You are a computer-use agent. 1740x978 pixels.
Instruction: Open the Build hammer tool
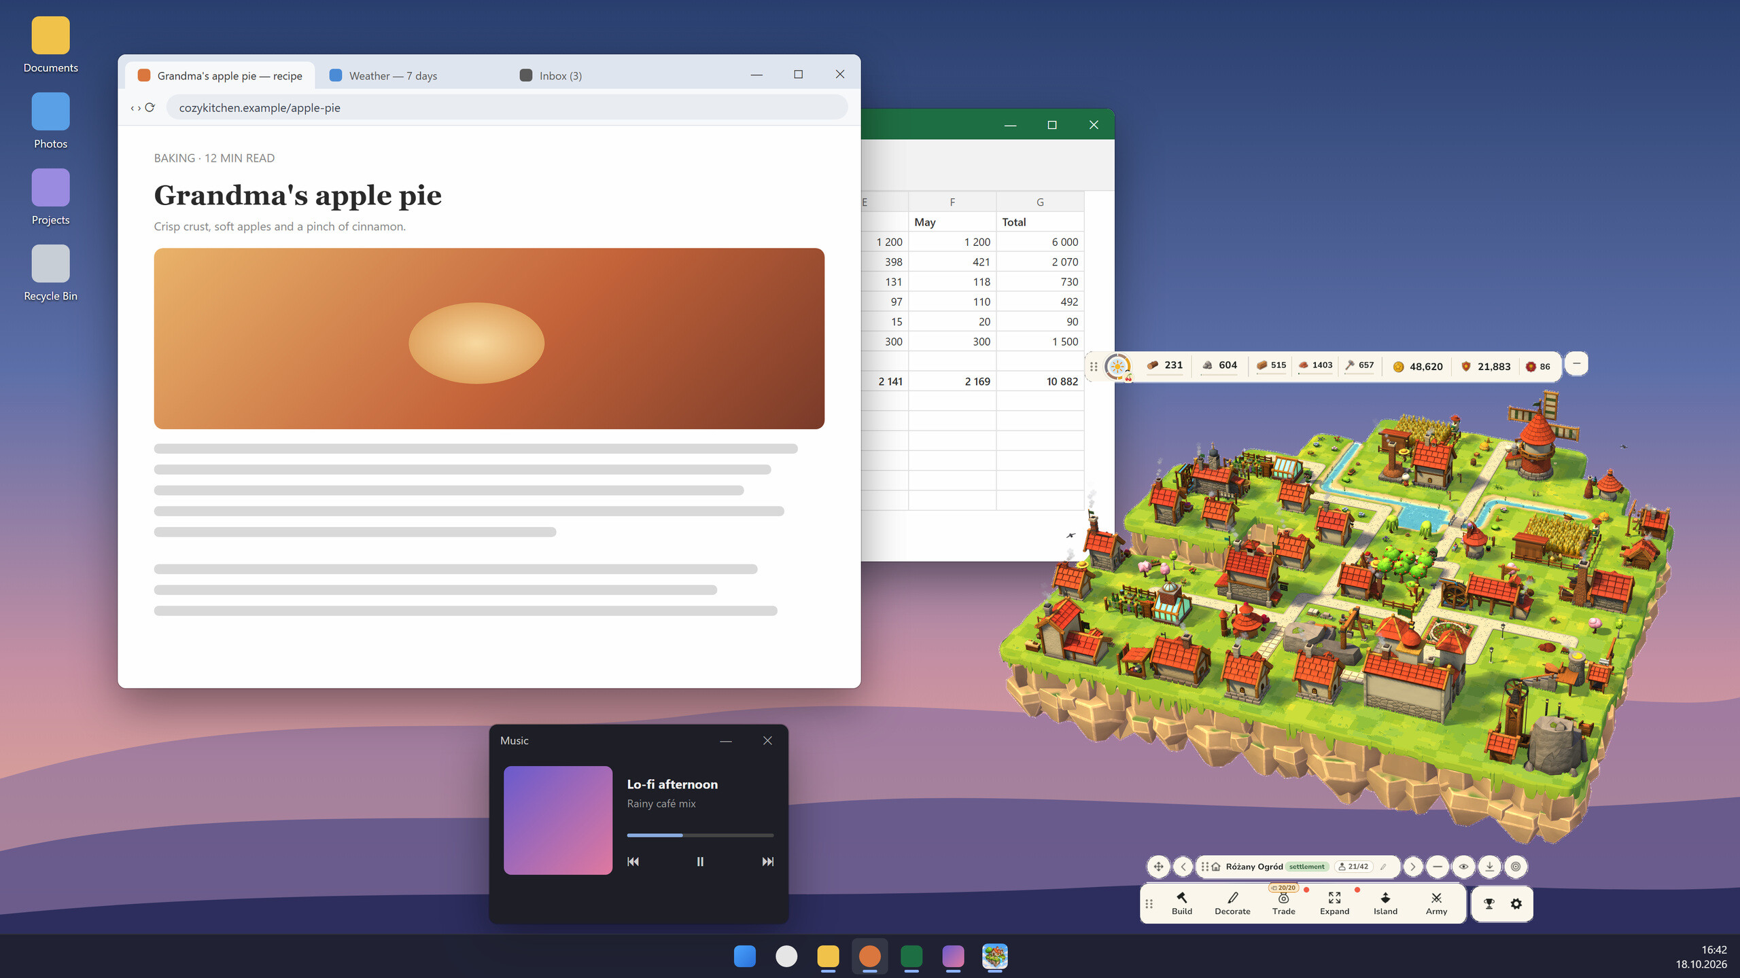1181,903
